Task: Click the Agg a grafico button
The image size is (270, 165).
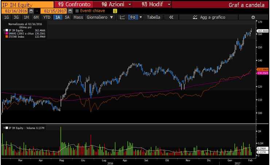Action: point(209,17)
